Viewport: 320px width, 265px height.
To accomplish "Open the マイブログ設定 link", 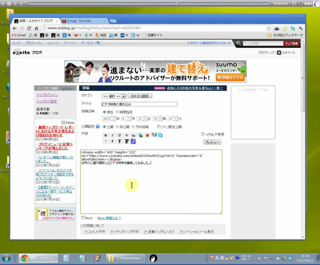I will click(46, 101).
